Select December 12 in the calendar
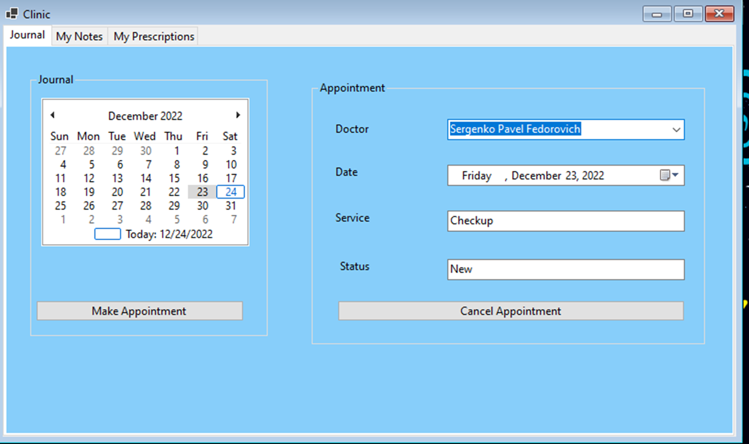The height and width of the screenshot is (444, 749). pyautogui.click(x=89, y=178)
